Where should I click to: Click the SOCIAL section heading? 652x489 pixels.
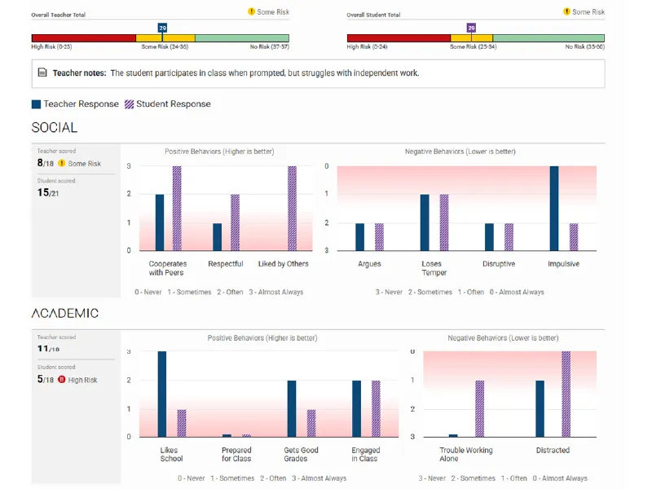(x=55, y=127)
